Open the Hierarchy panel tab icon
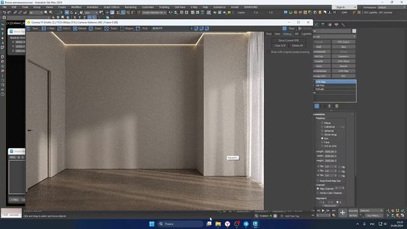Screen dimensions: 407x229 [323, 25]
